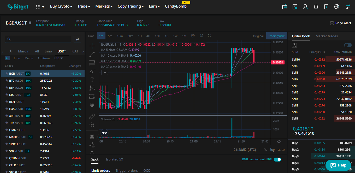The width and height of the screenshot is (355, 173).
Task: Open the Bitget home logo
Action: coord(18,7)
